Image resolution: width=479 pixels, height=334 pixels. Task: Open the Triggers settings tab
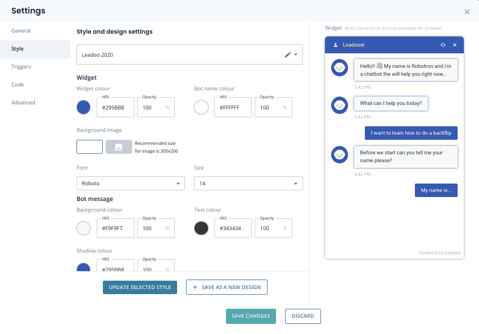point(21,67)
